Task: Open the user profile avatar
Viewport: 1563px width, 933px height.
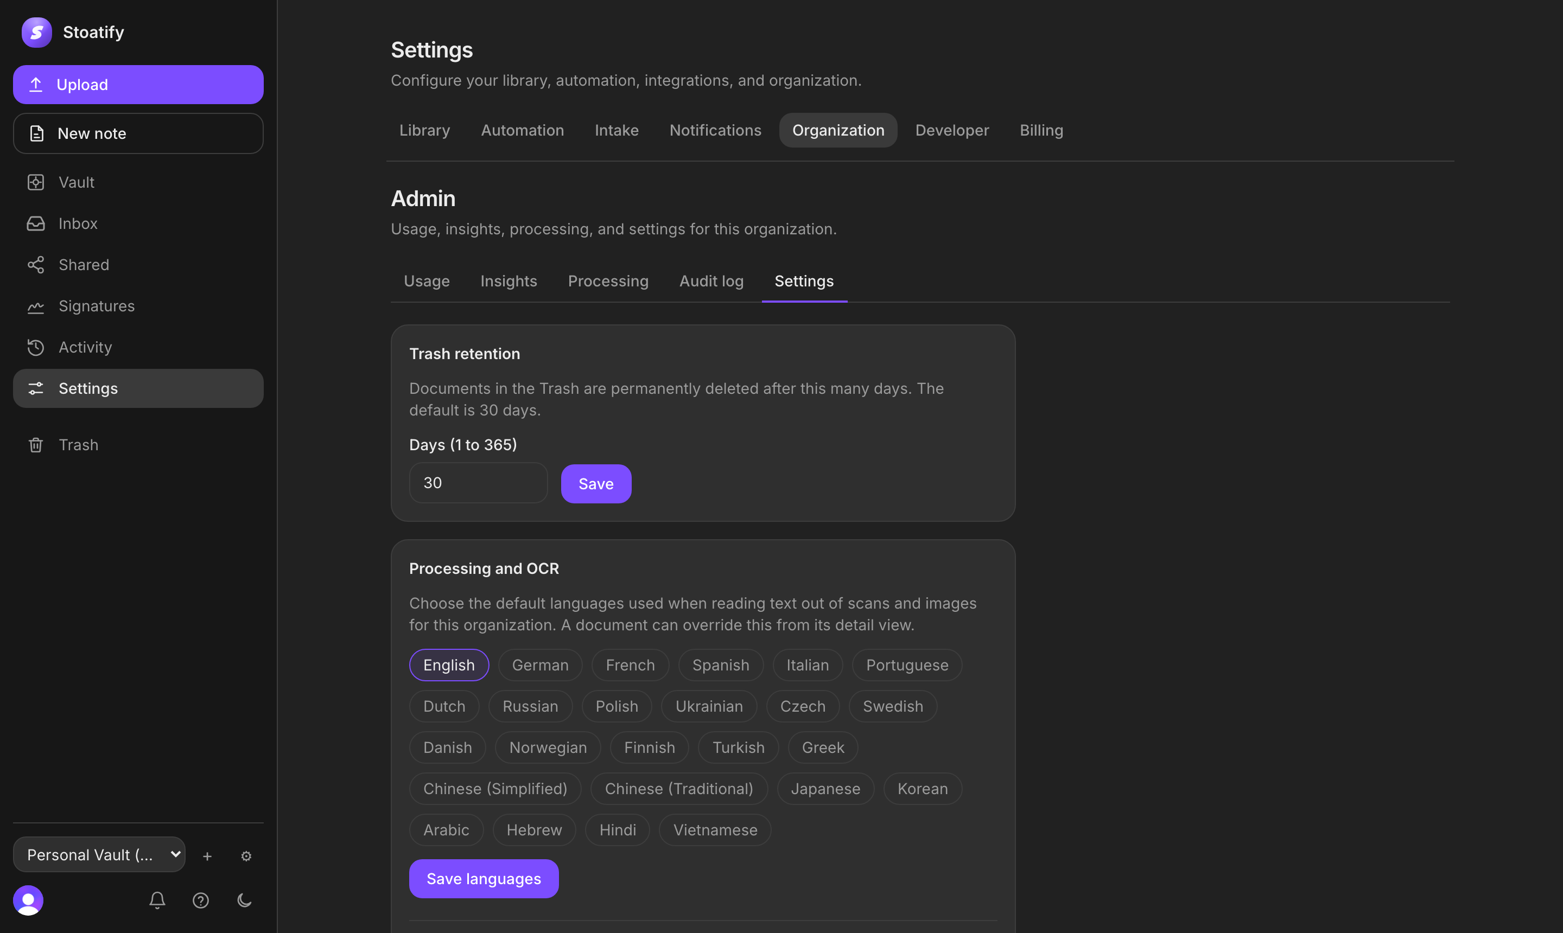Action: tap(28, 900)
